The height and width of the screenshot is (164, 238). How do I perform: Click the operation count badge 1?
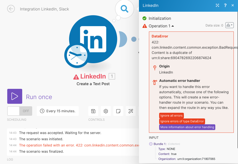(x=112, y=76)
